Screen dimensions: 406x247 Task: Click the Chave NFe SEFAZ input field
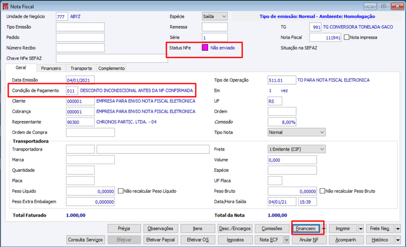(x=112, y=58)
